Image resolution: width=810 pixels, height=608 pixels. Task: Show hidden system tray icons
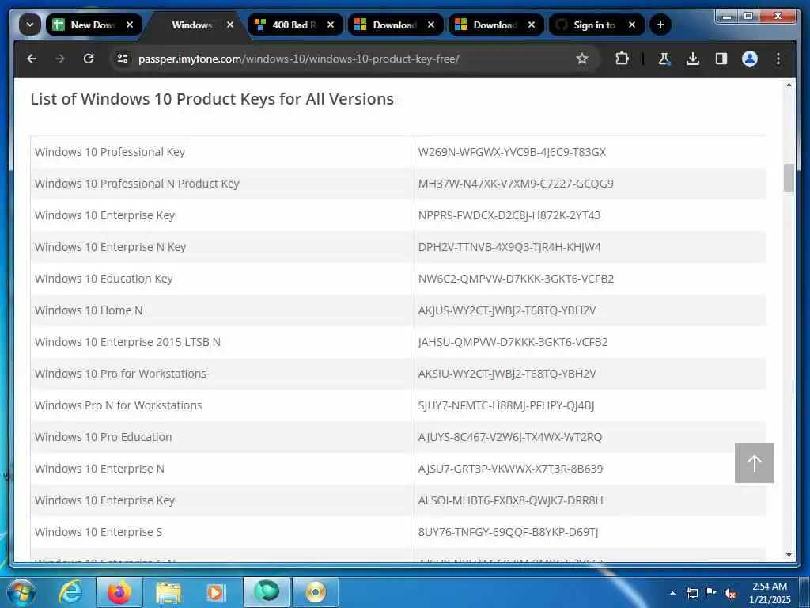click(x=672, y=593)
